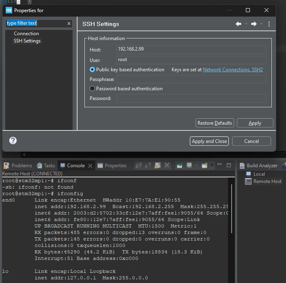Click the Pin Console icon

pos(179,165)
